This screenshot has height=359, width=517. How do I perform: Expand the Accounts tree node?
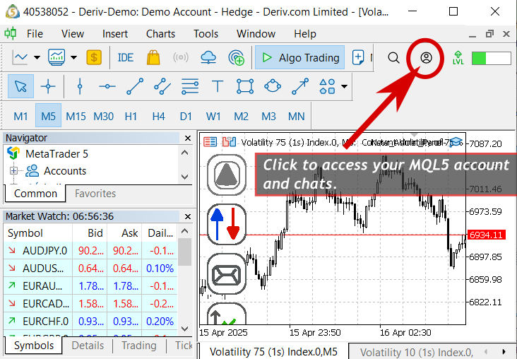point(14,170)
